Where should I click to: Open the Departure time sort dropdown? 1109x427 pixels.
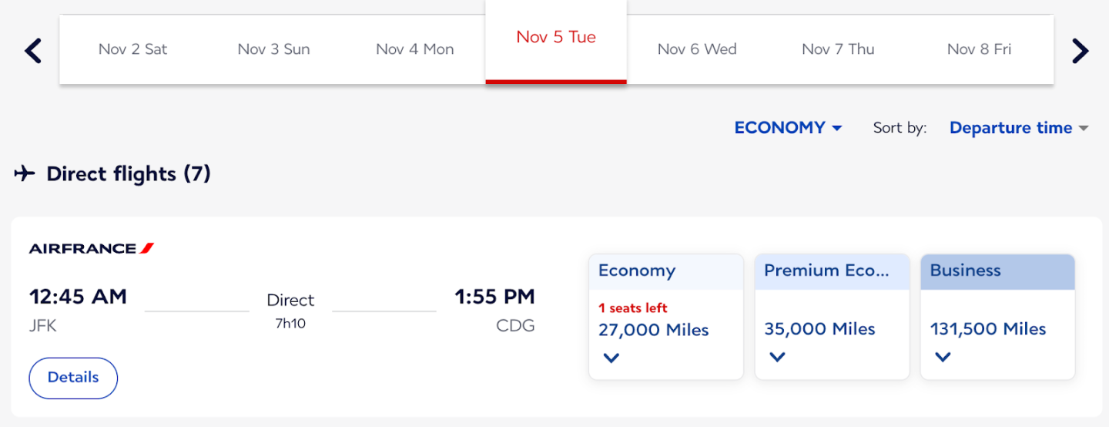1018,128
